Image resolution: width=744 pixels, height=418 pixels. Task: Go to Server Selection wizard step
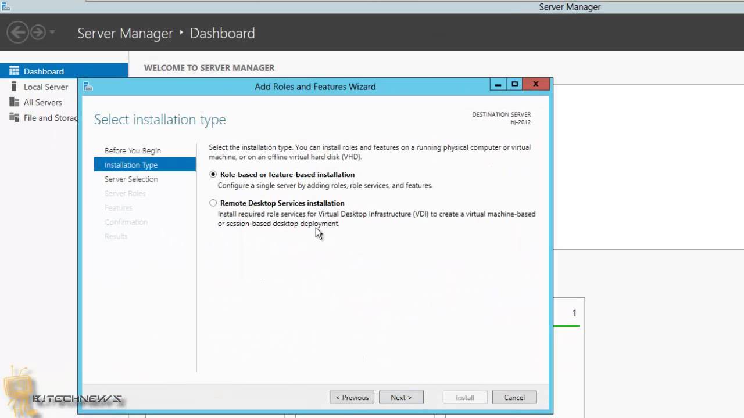coord(131,179)
